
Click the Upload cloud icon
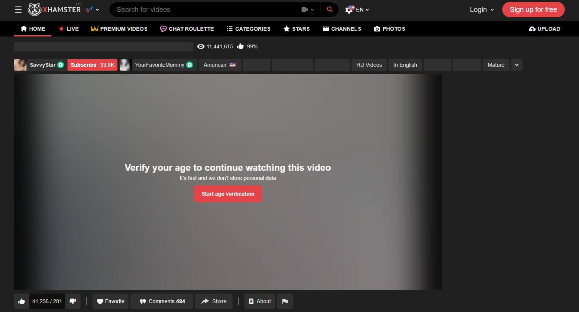coord(532,28)
